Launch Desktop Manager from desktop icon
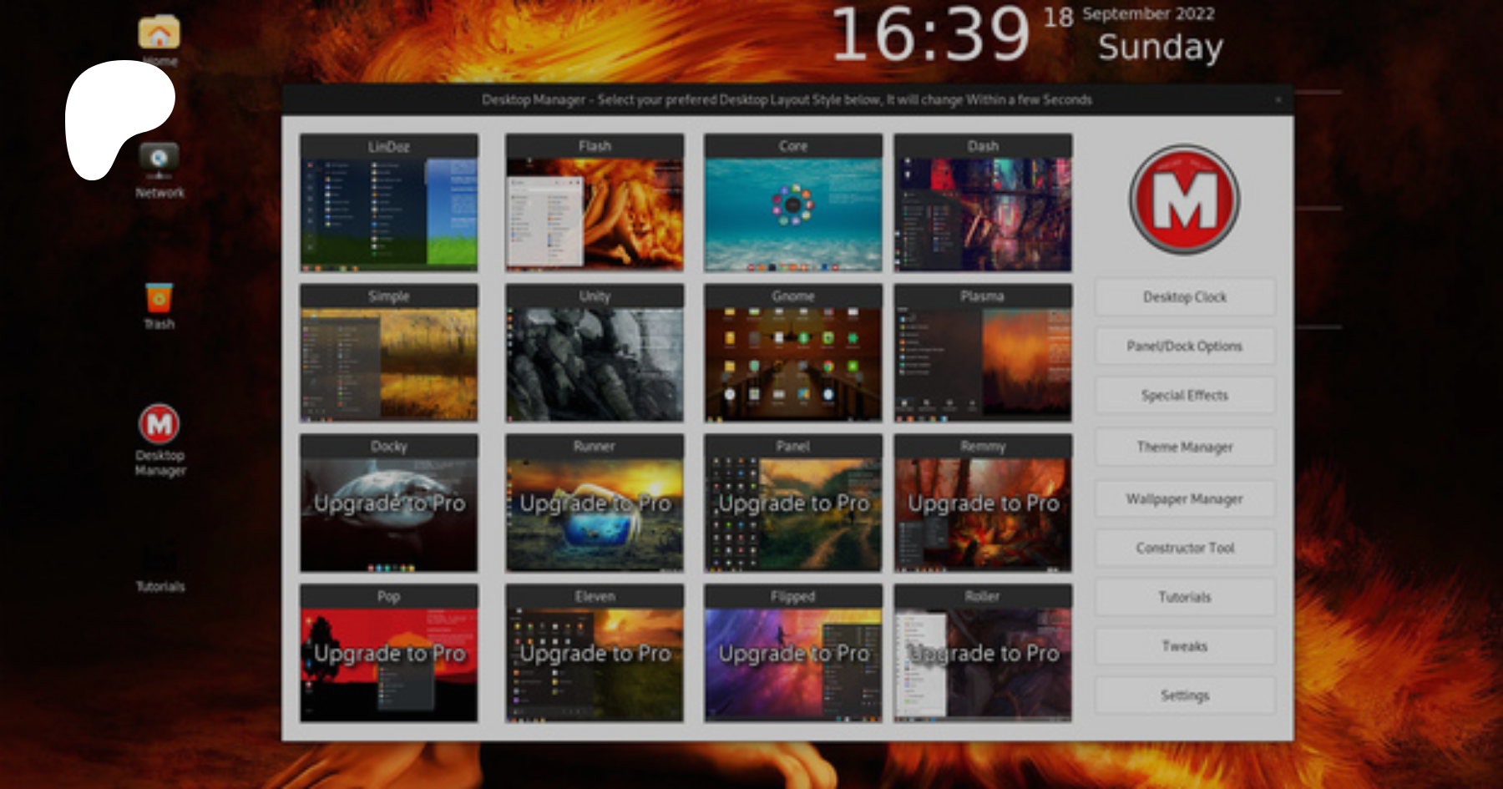 (x=159, y=425)
